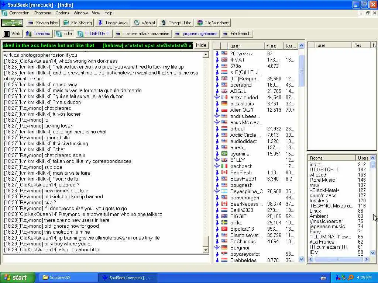Click the flag icon beside BadFlash
Viewport: 378px width, 283px height.
224,172
